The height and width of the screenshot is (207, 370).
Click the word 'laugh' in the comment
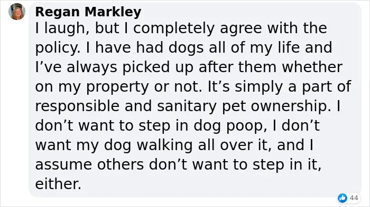tap(65, 28)
